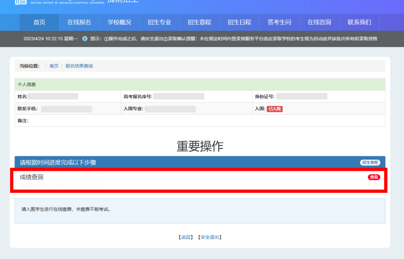Go to 在线咨询 in the navigation
This screenshot has width=404, height=259.
click(319, 22)
